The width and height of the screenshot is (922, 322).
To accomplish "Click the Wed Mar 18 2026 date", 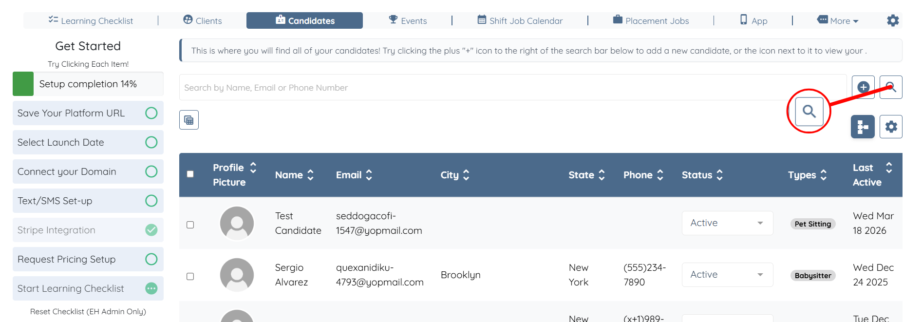I will point(873,223).
